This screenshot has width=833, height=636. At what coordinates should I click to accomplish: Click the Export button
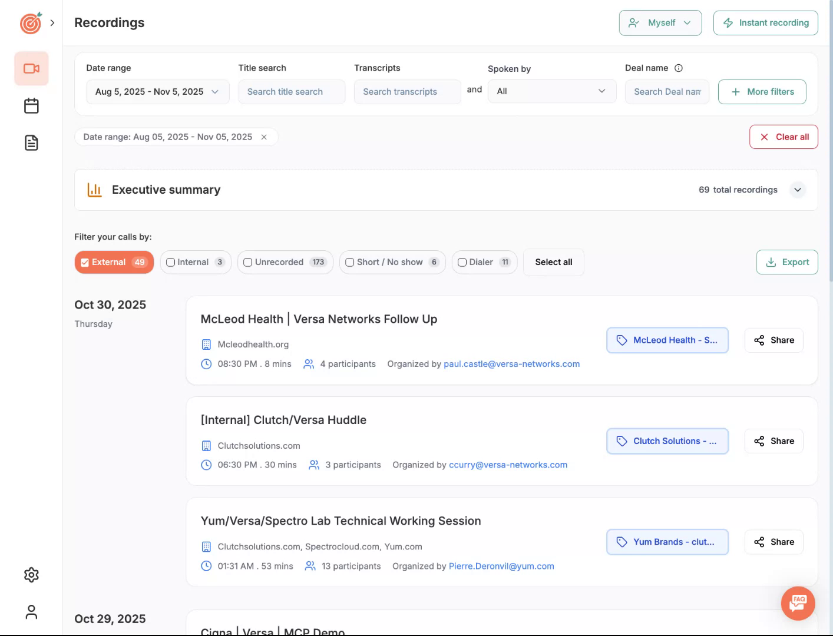pos(786,263)
